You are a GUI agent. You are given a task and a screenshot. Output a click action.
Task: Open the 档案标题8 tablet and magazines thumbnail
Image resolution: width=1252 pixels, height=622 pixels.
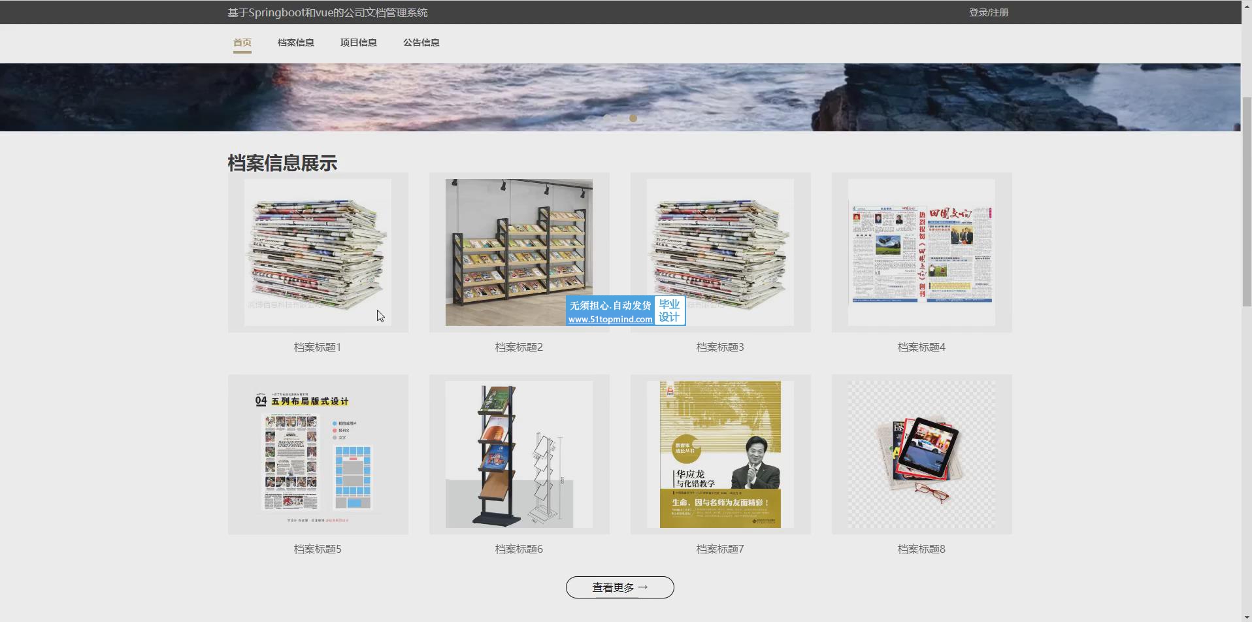coord(922,455)
